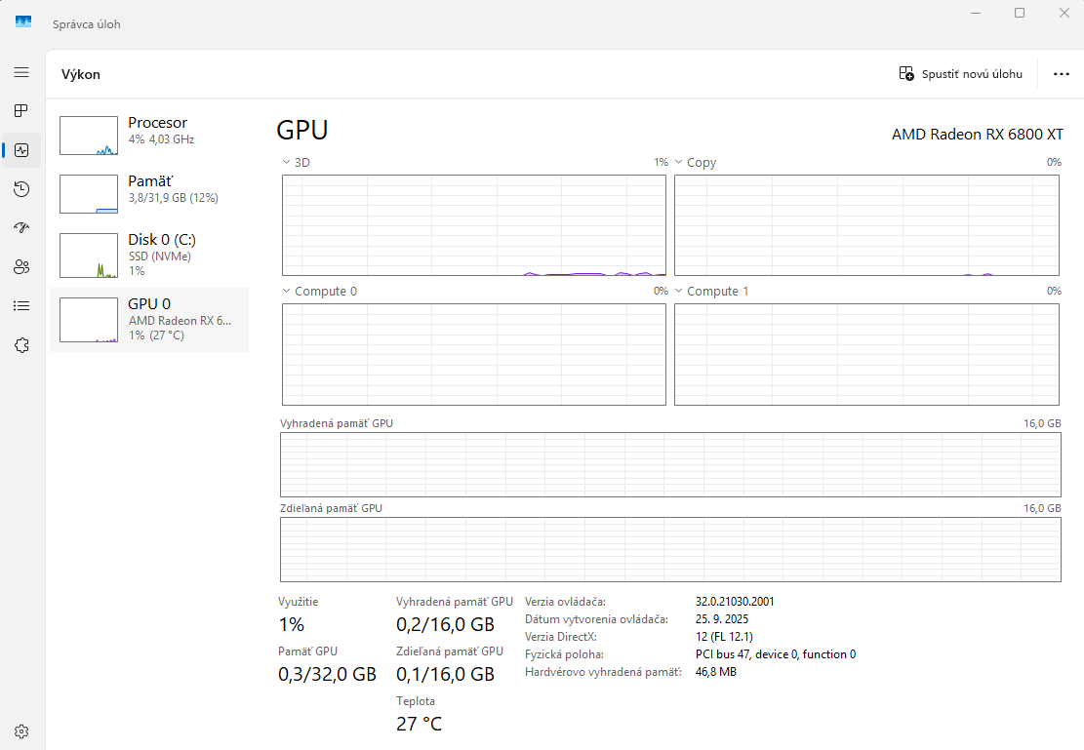Open the three-dot overflow menu
Viewport: 1084px width, 750px height.
tap(1061, 73)
